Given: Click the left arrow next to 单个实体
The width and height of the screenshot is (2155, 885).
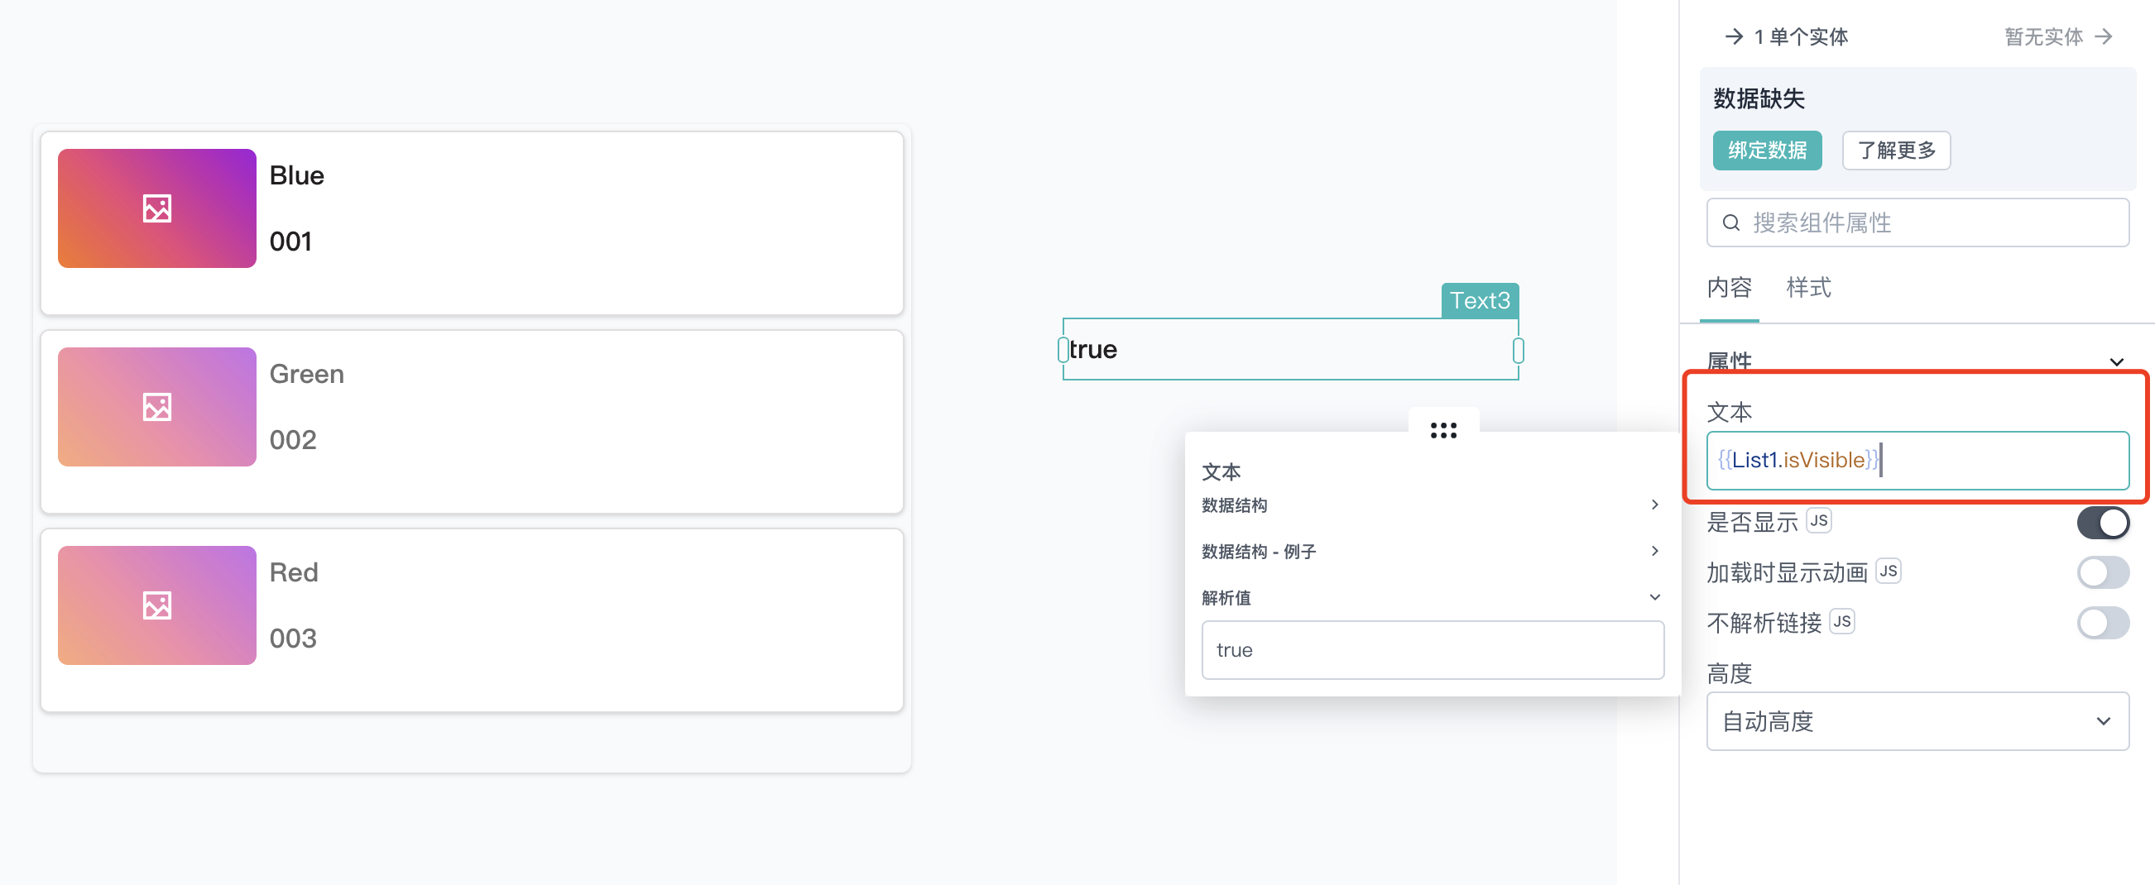Looking at the screenshot, I should [1734, 36].
